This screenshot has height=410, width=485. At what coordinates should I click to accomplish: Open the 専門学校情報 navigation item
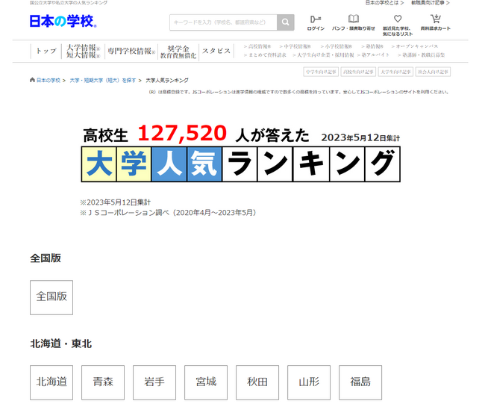pyautogui.click(x=131, y=51)
